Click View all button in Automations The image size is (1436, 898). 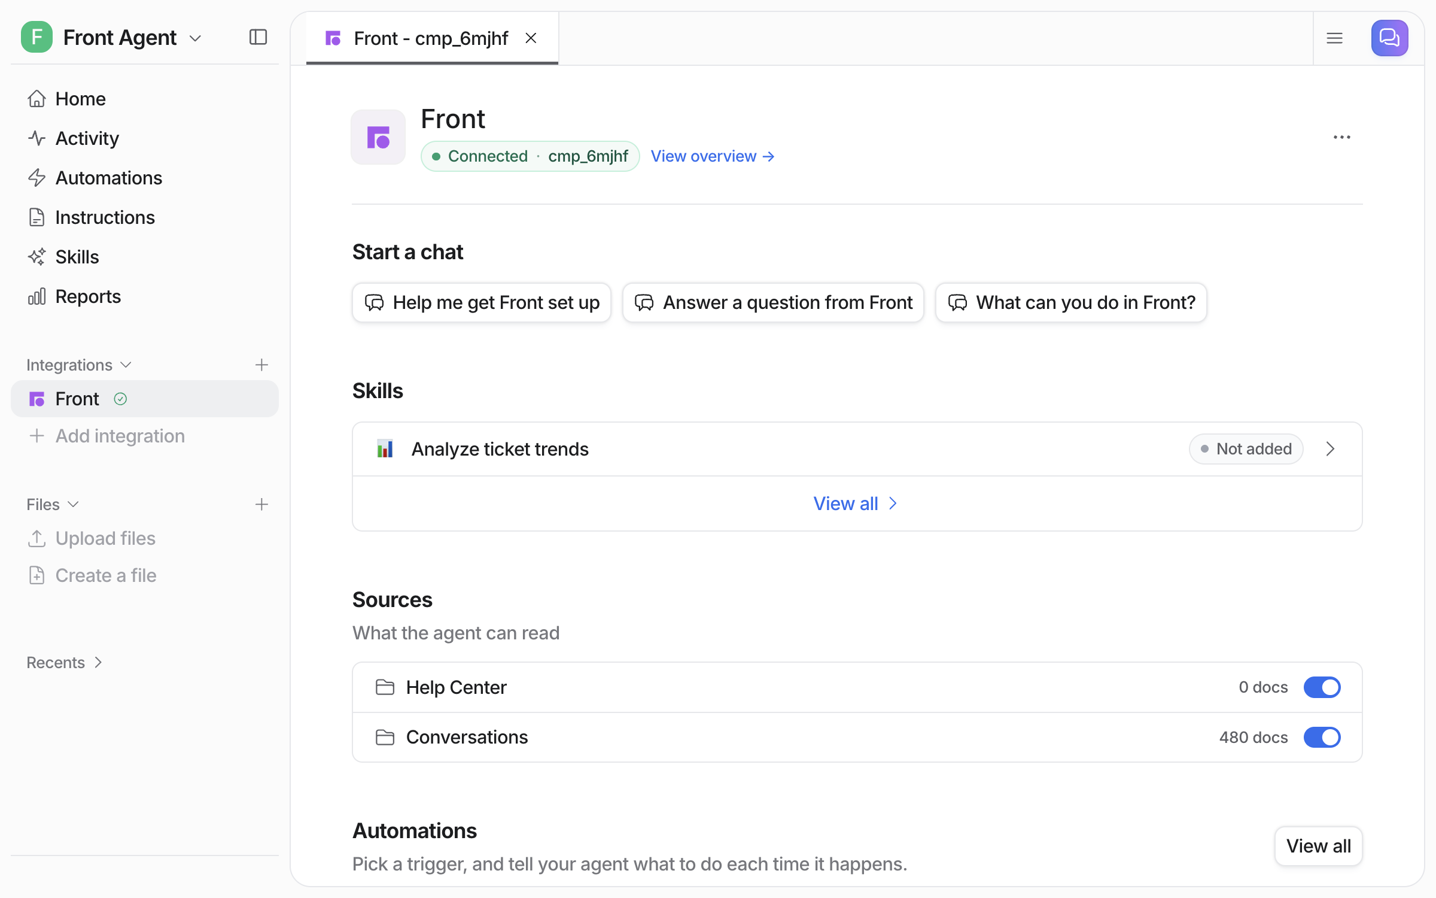[1319, 846]
